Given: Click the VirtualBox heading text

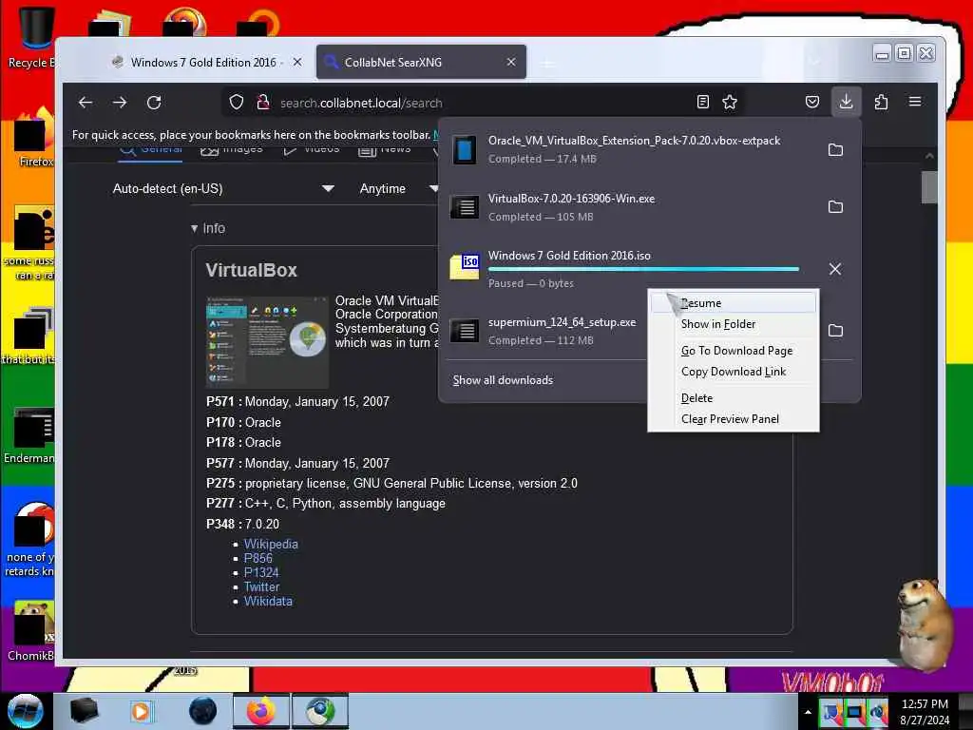Looking at the screenshot, I should [251, 270].
